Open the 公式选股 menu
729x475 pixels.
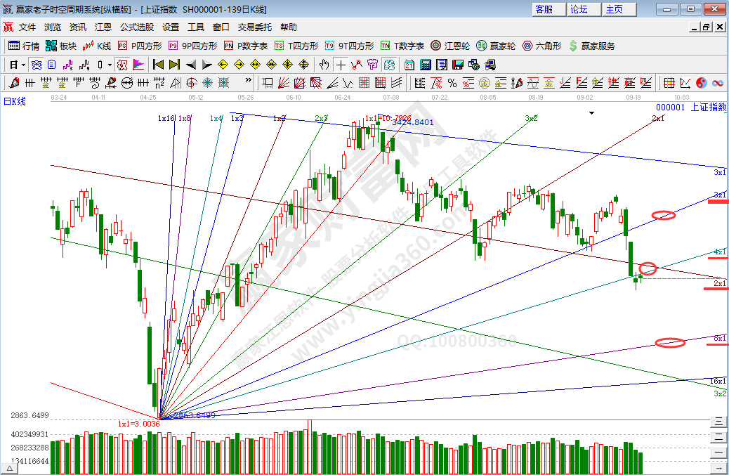pos(136,27)
